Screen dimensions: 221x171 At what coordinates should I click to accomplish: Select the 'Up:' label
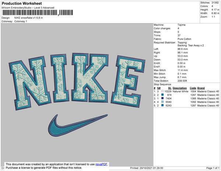pos(156,56)
